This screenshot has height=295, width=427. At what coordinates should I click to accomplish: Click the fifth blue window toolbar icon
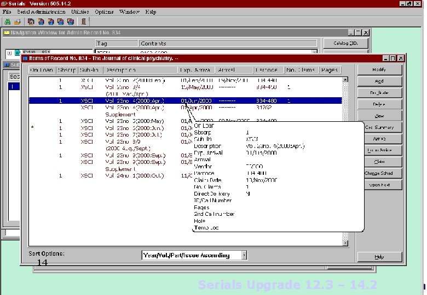point(70,22)
